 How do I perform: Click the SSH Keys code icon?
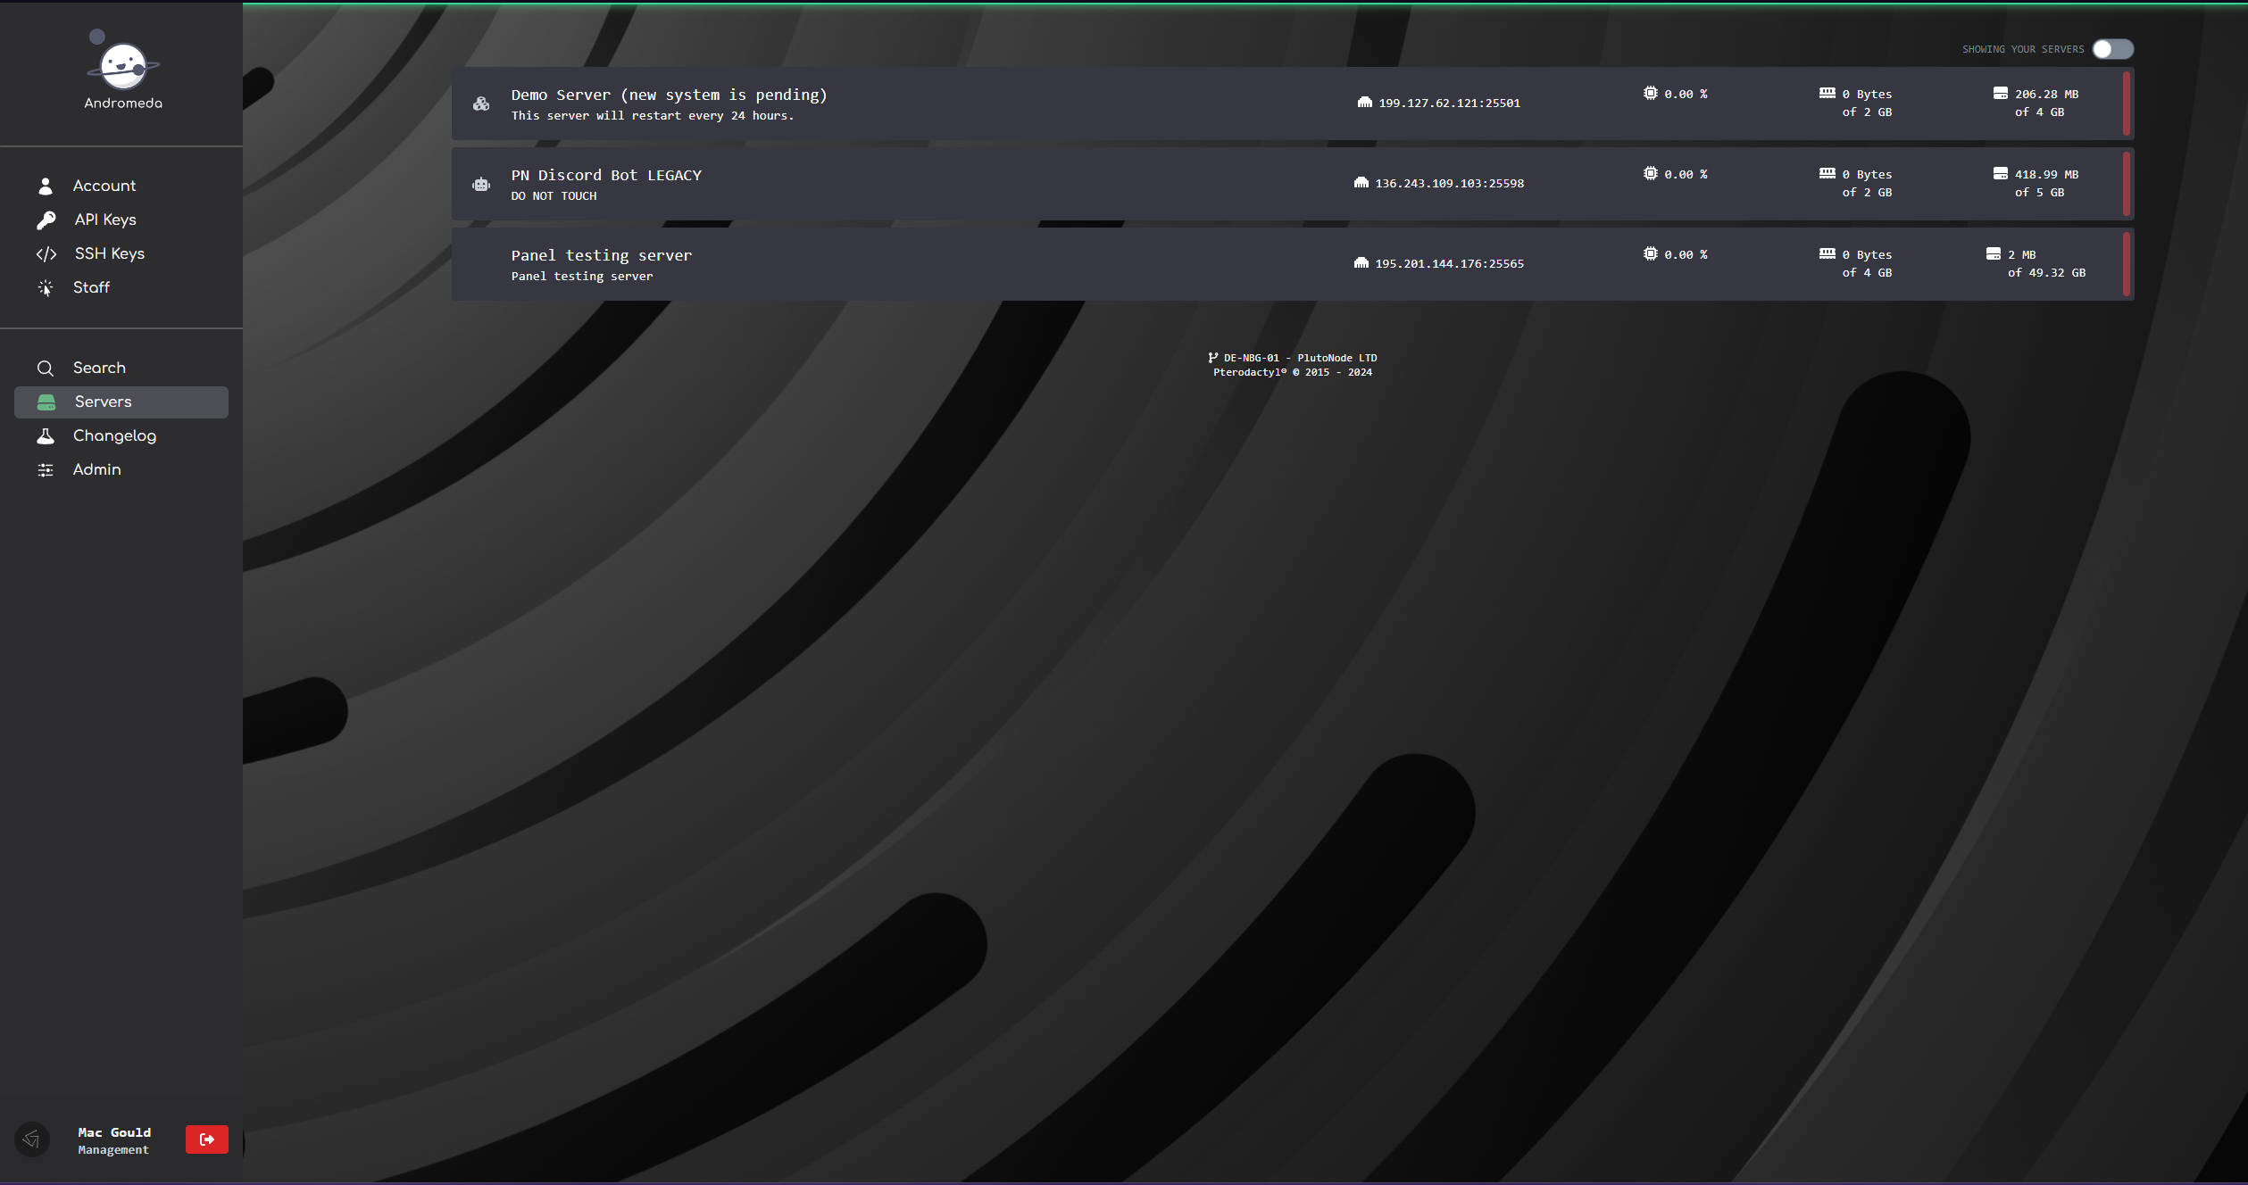(46, 253)
